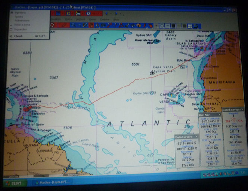248x191 pixels.
Task: Select the zoom-out magnifier tool
Action: coord(79,25)
